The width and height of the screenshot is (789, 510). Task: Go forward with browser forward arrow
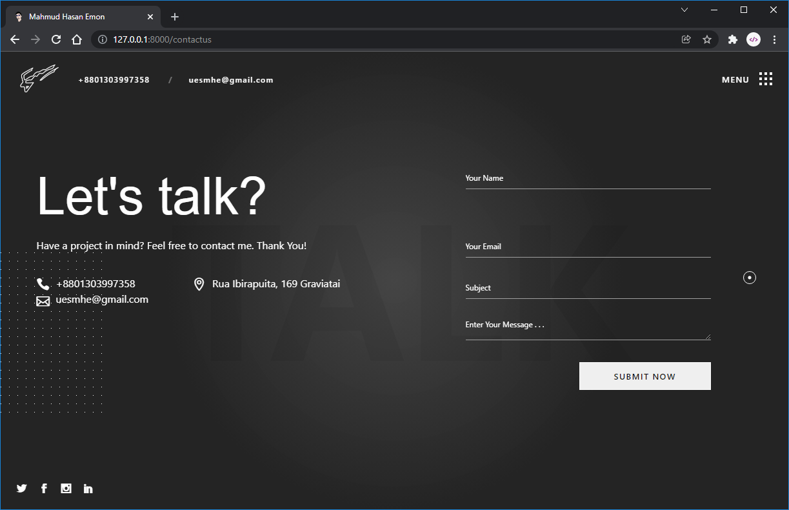pyautogui.click(x=35, y=39)
